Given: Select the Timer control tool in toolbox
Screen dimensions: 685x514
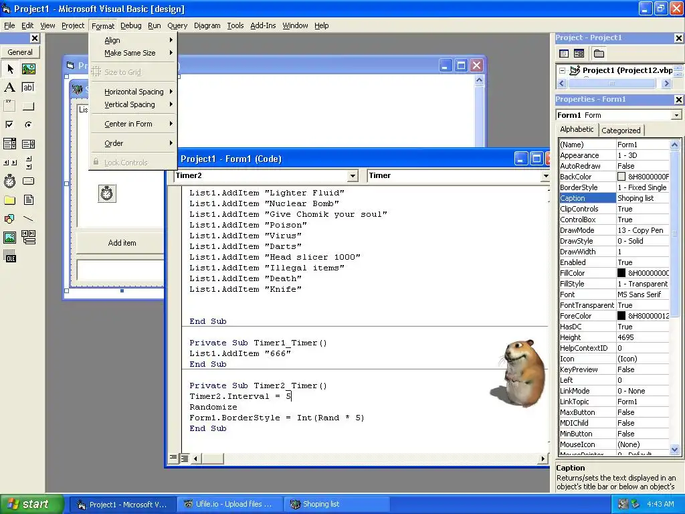Looking at the screenshot, I should [x=9, y=181].
